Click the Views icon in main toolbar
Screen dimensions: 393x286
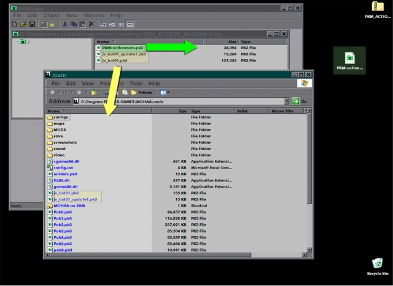(163, 92)
